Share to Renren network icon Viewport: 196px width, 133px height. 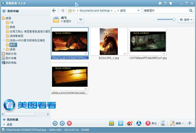[x=139, y=123]
